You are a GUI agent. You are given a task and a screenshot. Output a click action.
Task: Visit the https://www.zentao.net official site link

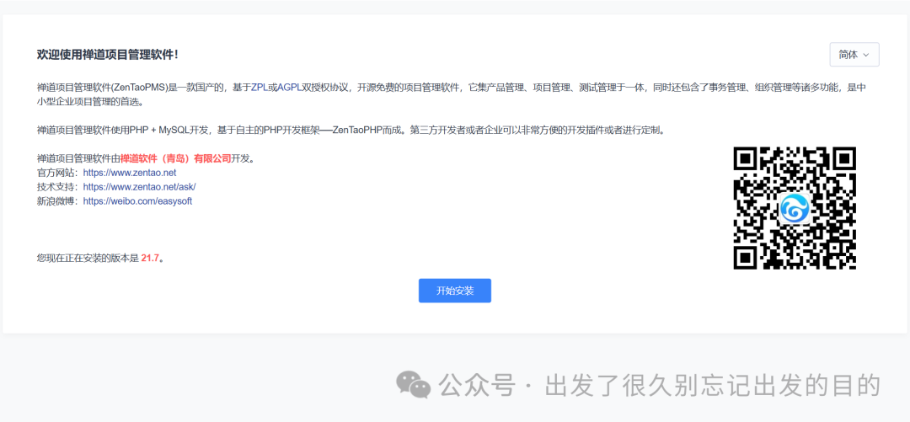pos(130,173)
